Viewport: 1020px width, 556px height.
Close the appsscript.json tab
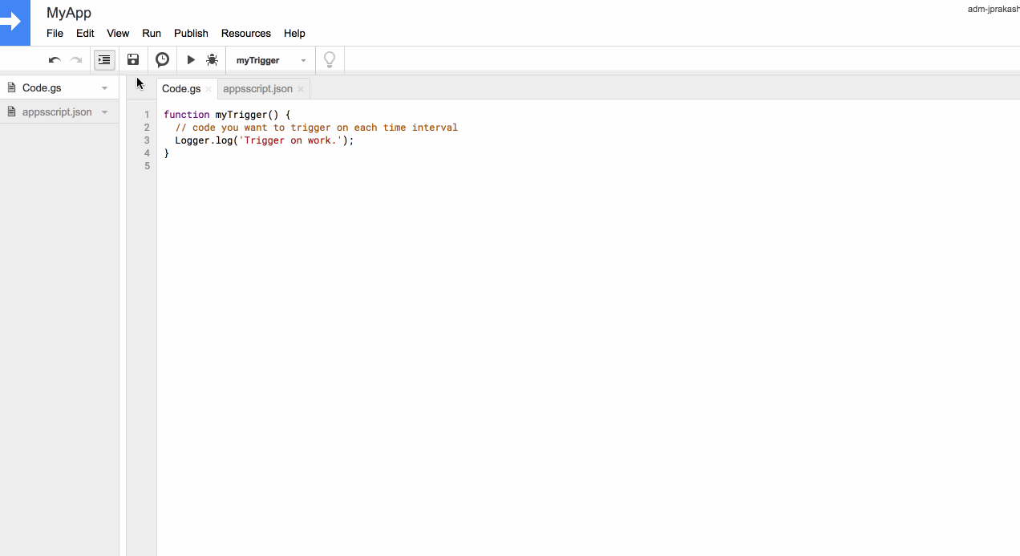coord(301,88)
